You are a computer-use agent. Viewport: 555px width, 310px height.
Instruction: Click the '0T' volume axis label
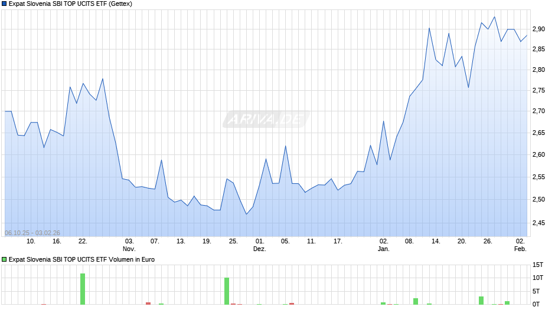click(536, 304)
